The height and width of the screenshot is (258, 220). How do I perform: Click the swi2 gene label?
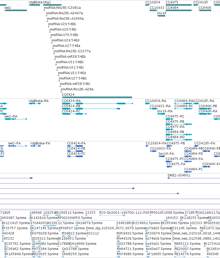7,8
